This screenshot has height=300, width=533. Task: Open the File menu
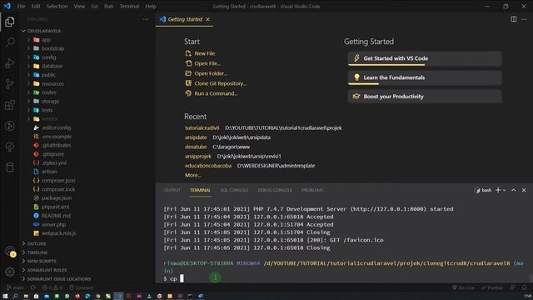coord(21,6)
